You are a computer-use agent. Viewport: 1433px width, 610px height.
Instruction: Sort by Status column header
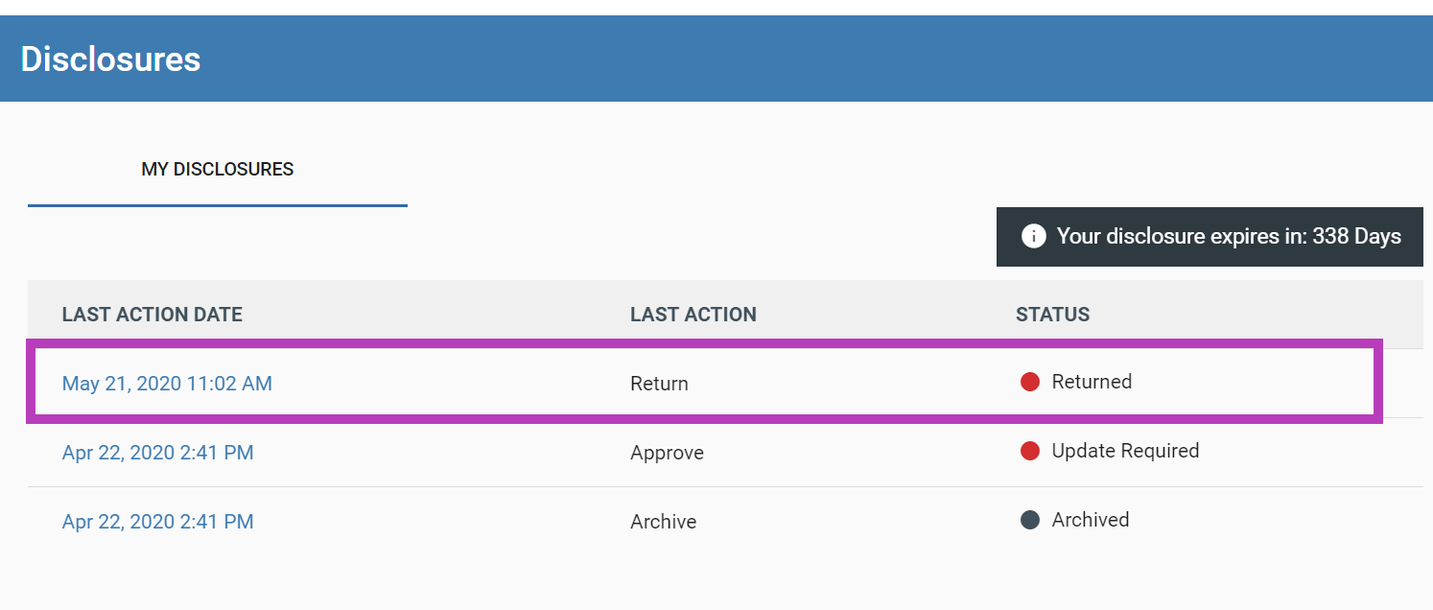[1053, 315]
